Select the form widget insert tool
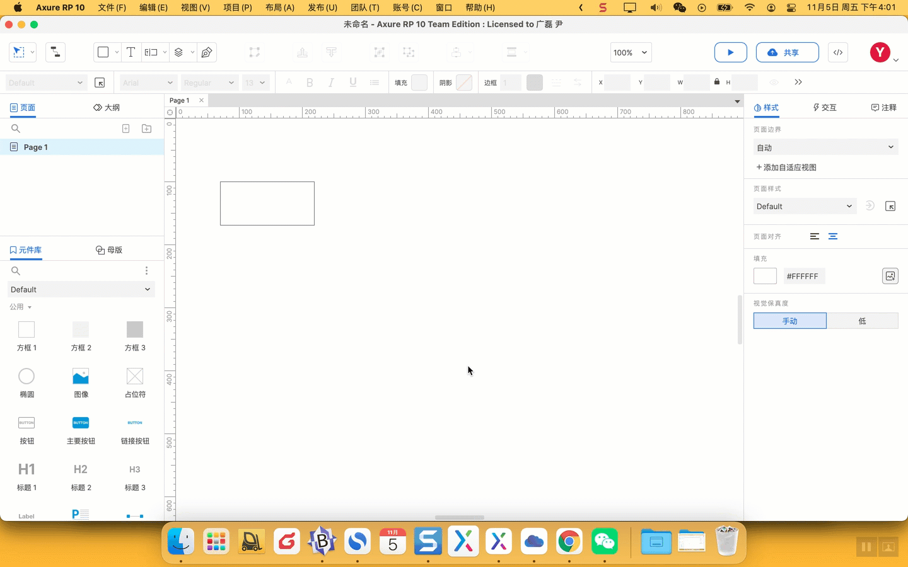This screenshot has width=908, height=567. 151,52
